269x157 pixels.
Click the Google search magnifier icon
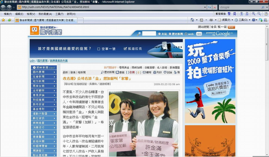tap(263, 7)
